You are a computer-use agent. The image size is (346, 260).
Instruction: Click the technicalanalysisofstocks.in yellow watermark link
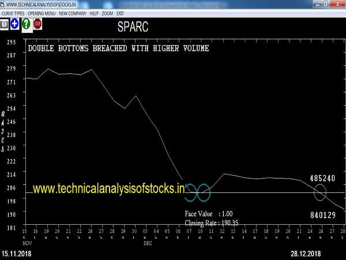pyautogui.click(x=108, y=188)
